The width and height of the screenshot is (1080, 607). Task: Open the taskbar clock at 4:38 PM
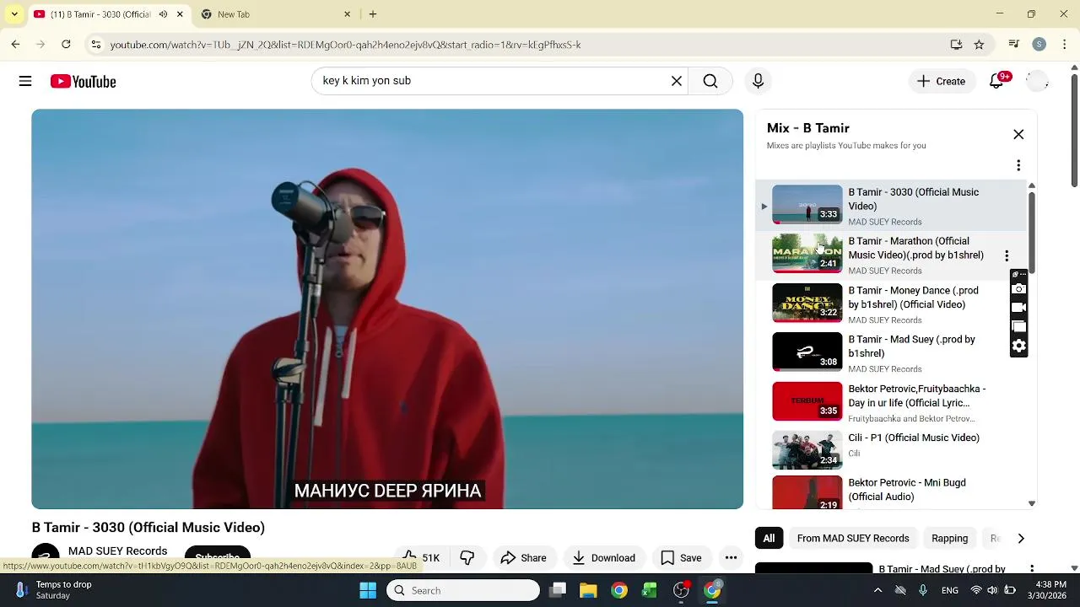1050,590
